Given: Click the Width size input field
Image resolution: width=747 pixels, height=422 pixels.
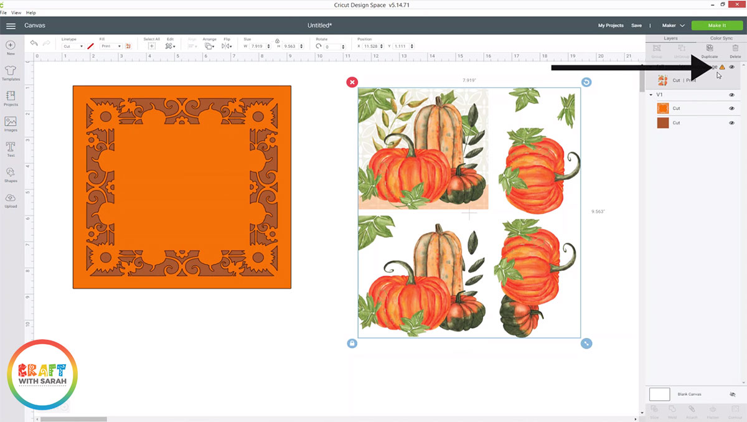Looking at the screenshot, I should (260, 47).
